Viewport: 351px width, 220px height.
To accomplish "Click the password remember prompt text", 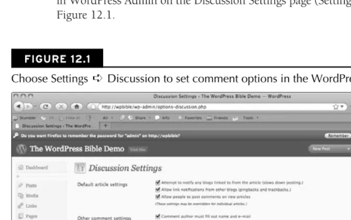I will coord(100,136).
